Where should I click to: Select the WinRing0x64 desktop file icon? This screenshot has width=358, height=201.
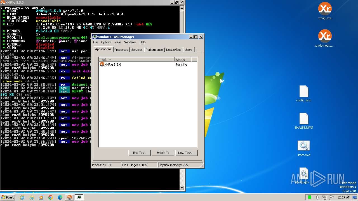coord(304,176)
